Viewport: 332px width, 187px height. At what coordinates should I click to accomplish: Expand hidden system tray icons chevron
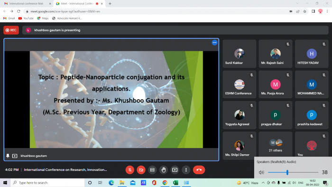pyautogui.click(x=263, y=183)
